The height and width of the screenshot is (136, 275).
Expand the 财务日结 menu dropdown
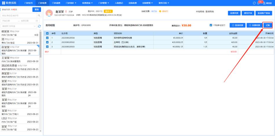164,3
